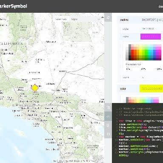Click the transparency 0% label

128,69
